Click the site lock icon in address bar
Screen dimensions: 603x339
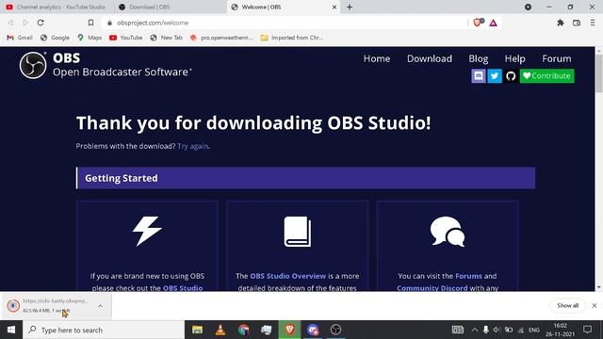(x=109, y=23)
